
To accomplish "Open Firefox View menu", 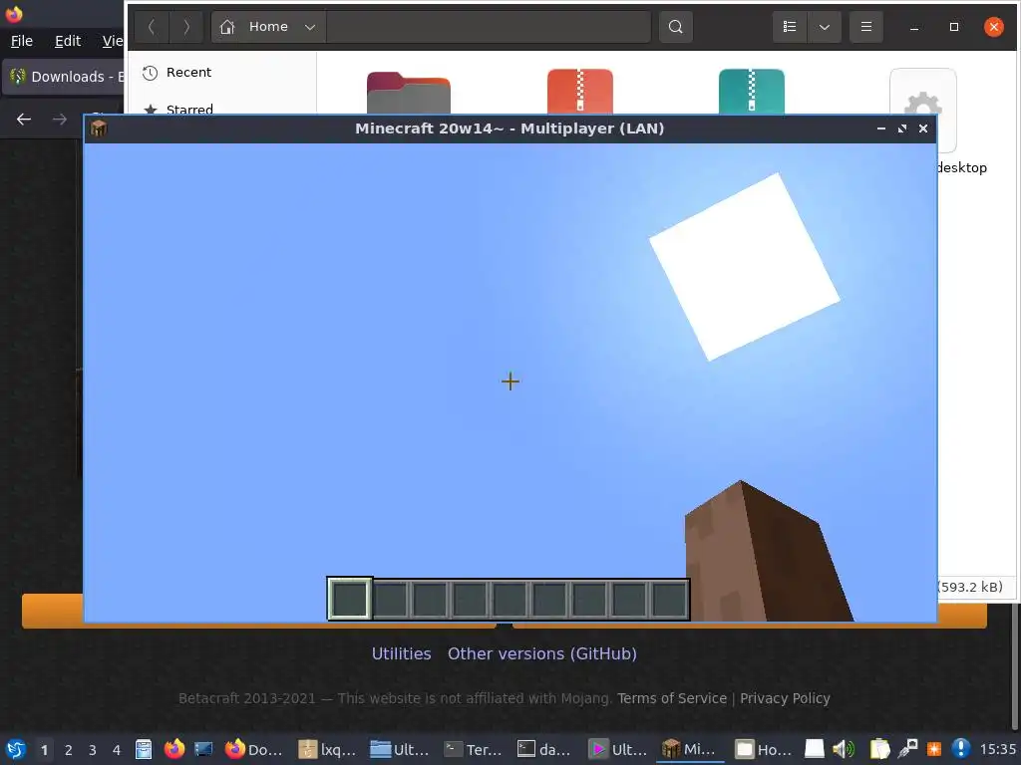I will click(113, 41).
